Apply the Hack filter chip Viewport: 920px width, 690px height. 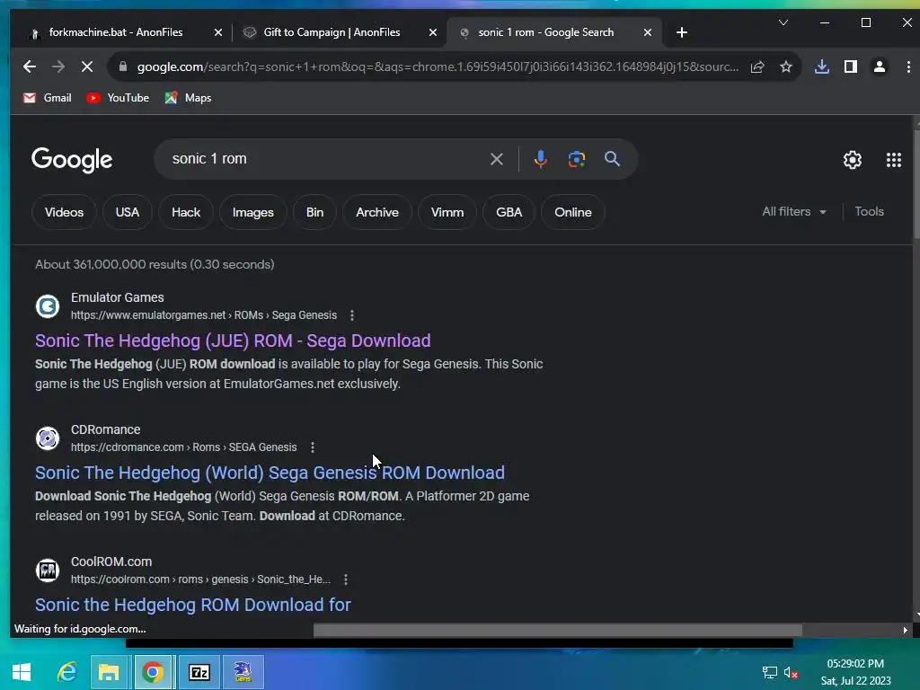tap(186, 212)
